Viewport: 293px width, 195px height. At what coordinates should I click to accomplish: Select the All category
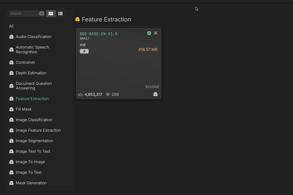point(11,26)
